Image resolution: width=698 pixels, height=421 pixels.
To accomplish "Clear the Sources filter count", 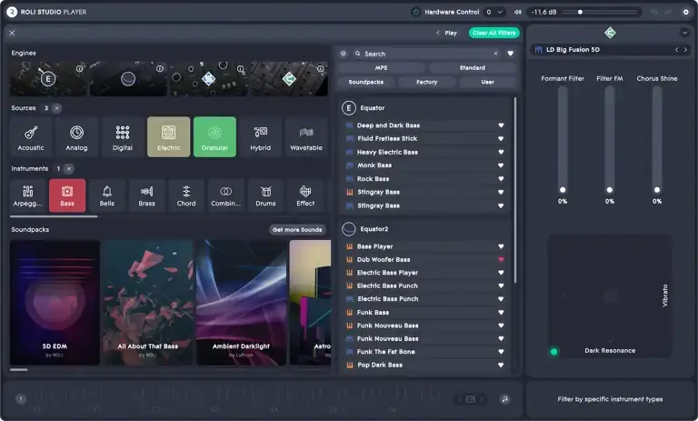I will click(57, 108).
